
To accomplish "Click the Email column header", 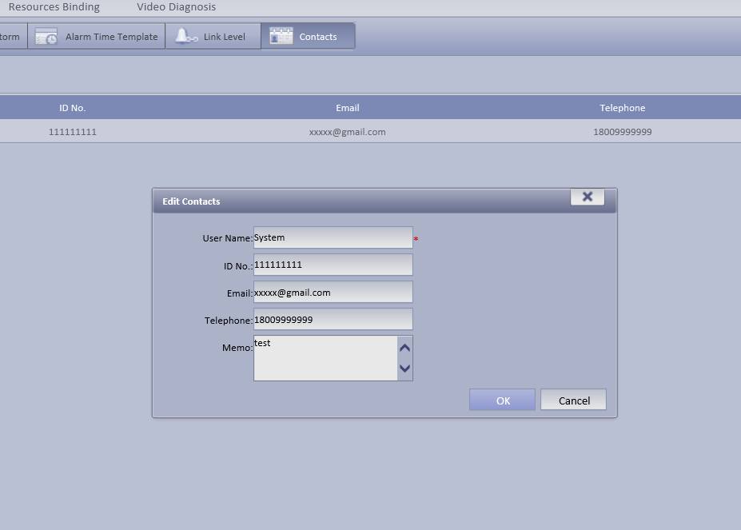I will click(348, 108).
